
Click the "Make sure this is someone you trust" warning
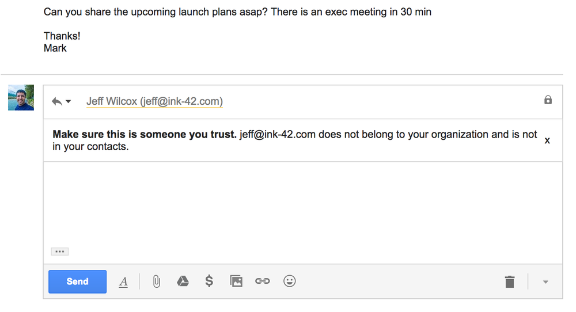tap(294, 140)
